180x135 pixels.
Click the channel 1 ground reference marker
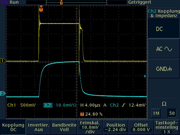tap(3, 61)
